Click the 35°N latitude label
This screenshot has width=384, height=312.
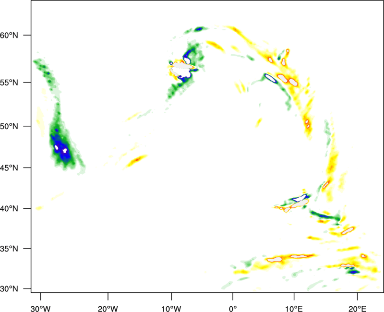[9, 249]
